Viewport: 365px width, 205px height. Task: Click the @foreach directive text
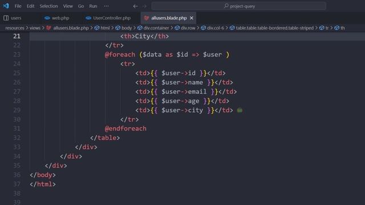click(120, 55)
